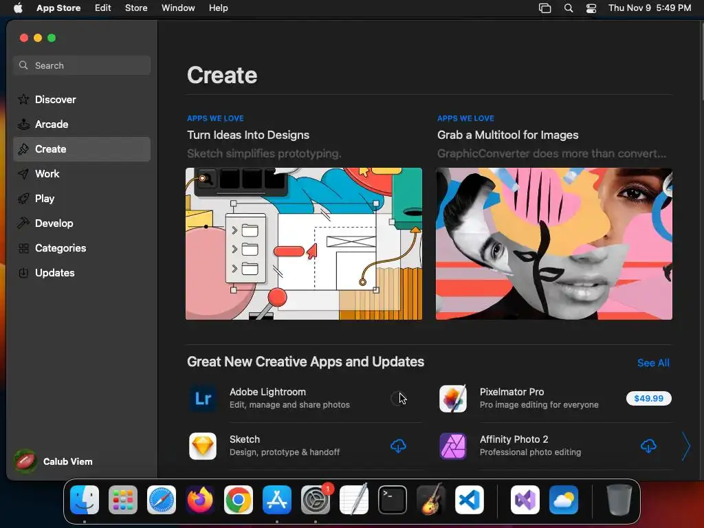The image size is (704, 528).
Task: Open the Sketch diamond app icon
Action: (203, 445)
